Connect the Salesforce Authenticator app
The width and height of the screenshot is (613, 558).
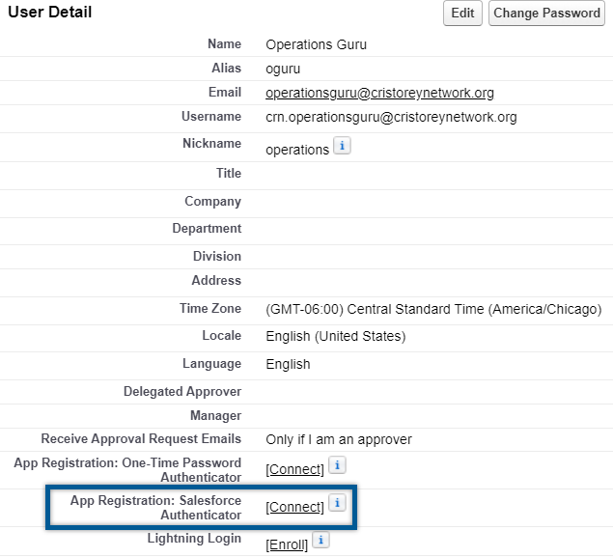pyautogui.click(x=294, y=507)
